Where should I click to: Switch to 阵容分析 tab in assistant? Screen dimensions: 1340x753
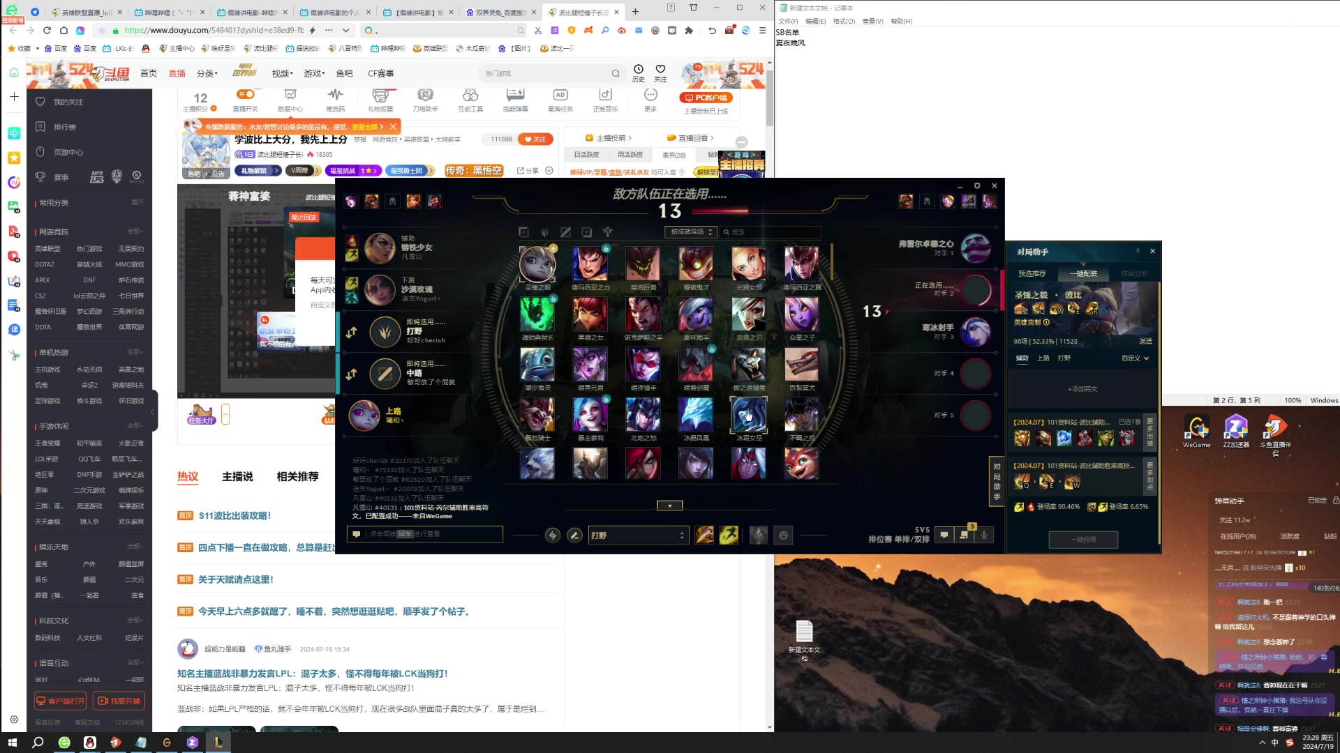click(x=1134, y=273)
